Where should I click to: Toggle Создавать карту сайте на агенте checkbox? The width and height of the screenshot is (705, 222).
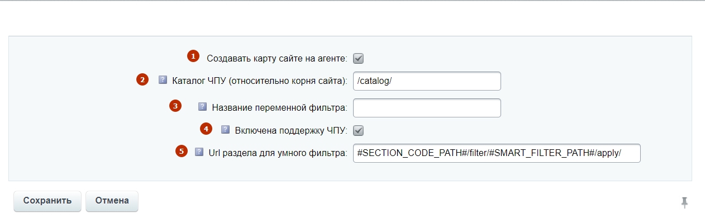[x=359, y=58]
